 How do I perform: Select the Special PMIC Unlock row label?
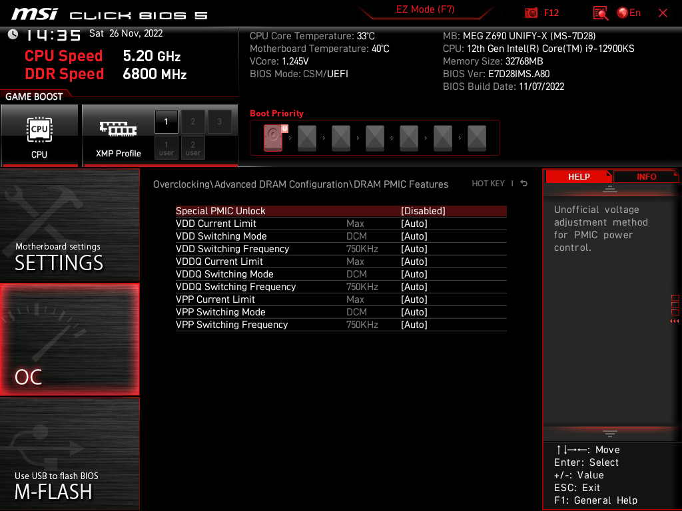(x=220, y=211)
